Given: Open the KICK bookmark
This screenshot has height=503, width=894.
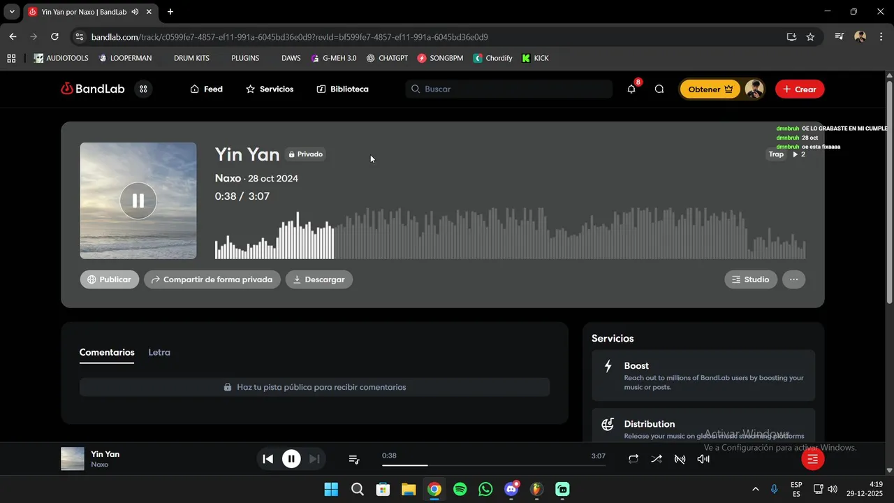Looking at the screenshot, I should 535,58.
